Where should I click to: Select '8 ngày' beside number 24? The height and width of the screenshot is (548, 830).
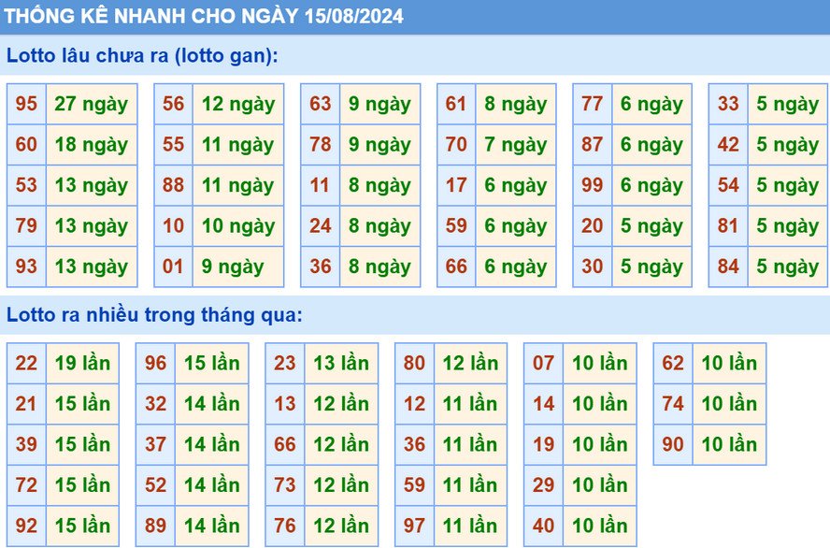tap(379, 226)
